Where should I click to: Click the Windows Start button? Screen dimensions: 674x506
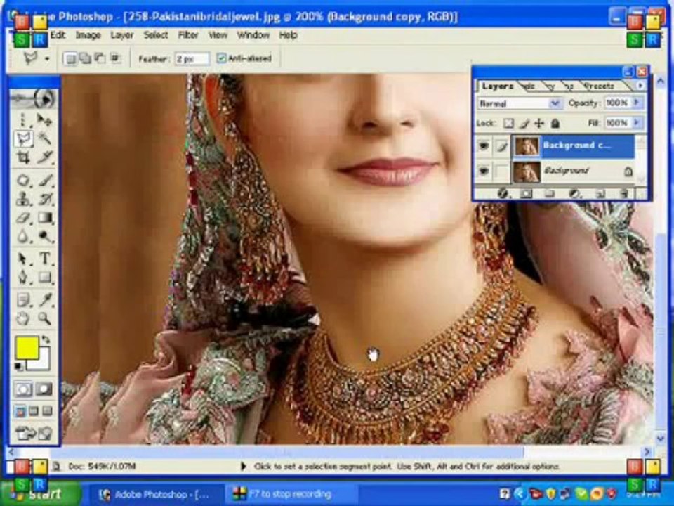pyautogui.click(x=41, y=494)
